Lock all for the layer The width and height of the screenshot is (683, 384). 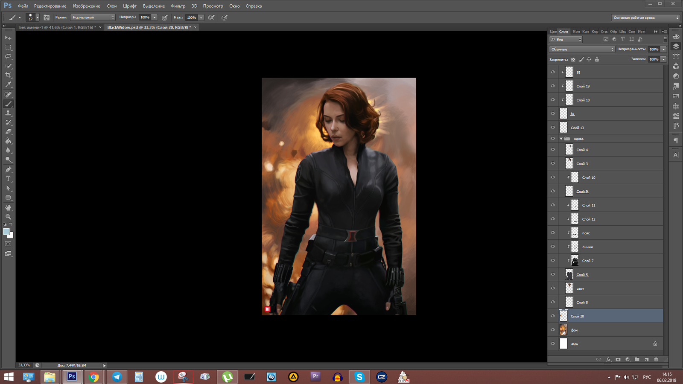click(597, 59)
